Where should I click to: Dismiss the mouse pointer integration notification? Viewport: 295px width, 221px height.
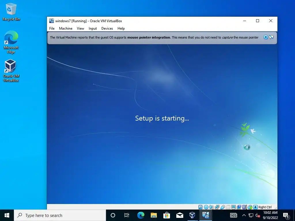point(266,37)
